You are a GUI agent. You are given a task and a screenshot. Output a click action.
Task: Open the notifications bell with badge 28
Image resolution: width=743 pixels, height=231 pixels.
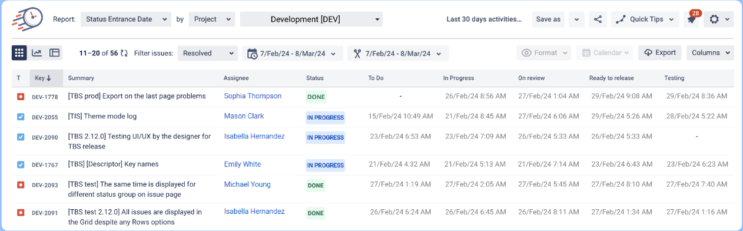point(692,19)
